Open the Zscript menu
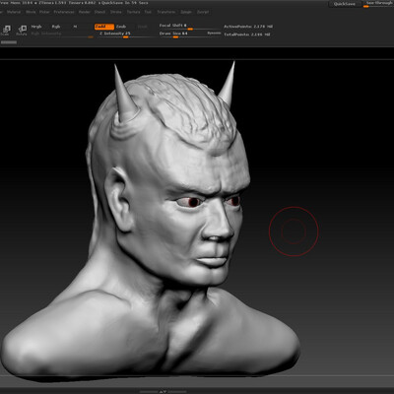 click(203, 12)
